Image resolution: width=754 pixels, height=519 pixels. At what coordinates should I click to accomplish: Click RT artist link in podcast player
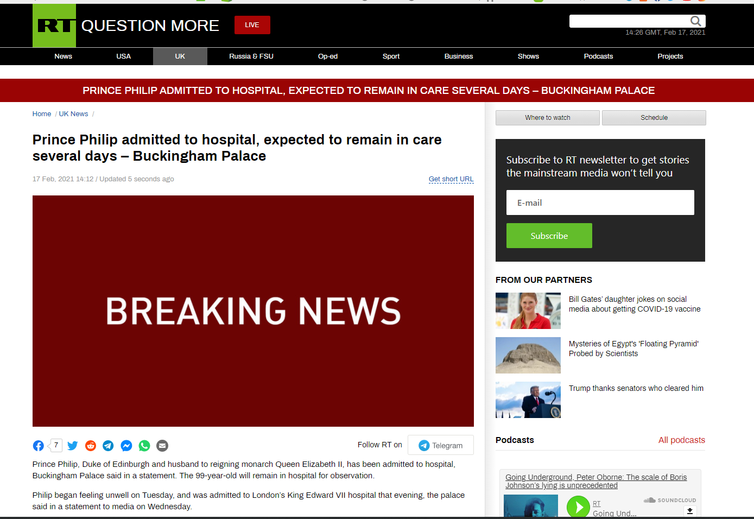pos(597,504)
